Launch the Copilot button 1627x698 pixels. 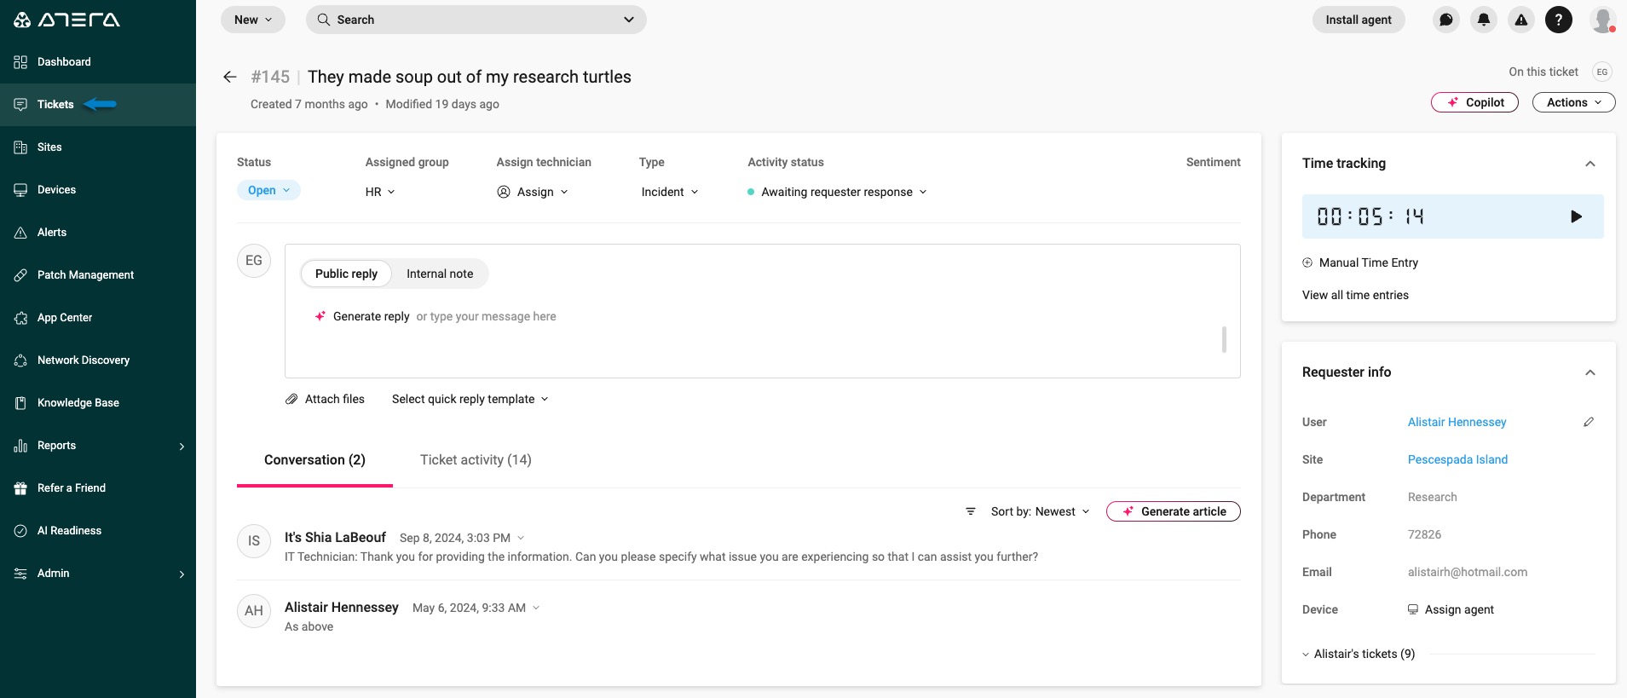1474,102
